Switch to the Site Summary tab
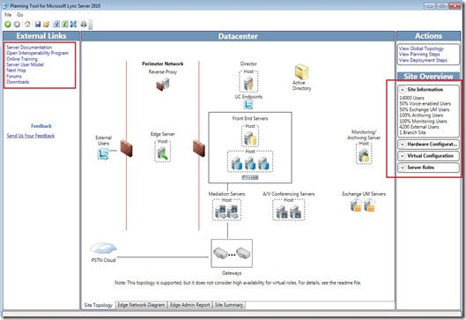 pos(229,305)
